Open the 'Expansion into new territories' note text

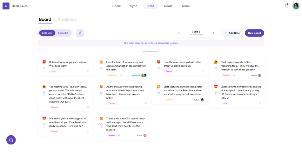241,92
